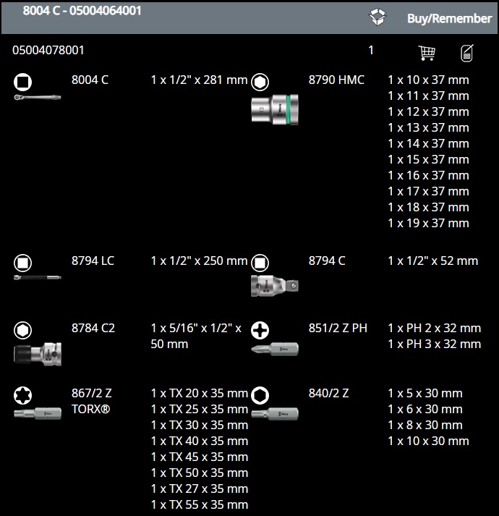Click the 1 x PH 3 x 32 mm entry
Viewport: 499px width, 516px height.
coord(434,344)
